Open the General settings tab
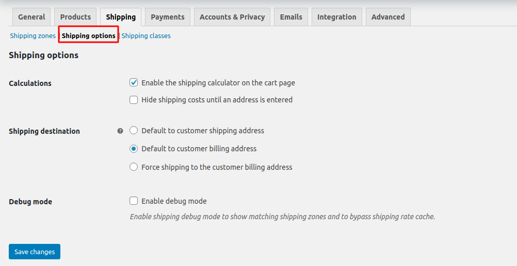This screenshot has height=266, width=517. [x=31, y=17]
